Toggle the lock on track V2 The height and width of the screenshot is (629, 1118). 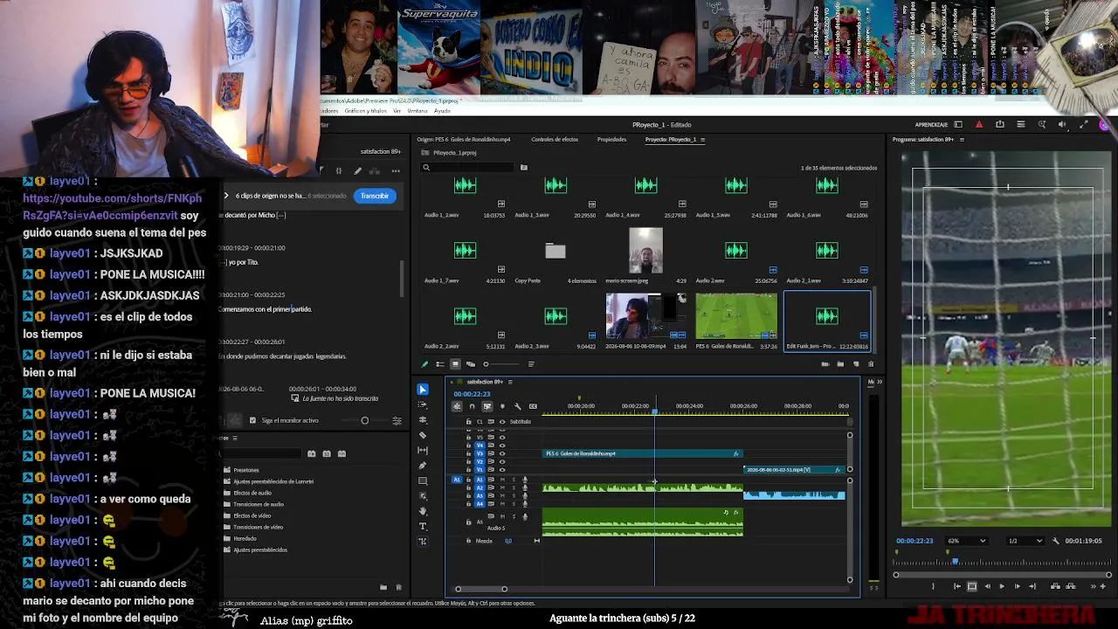(468, 462)
